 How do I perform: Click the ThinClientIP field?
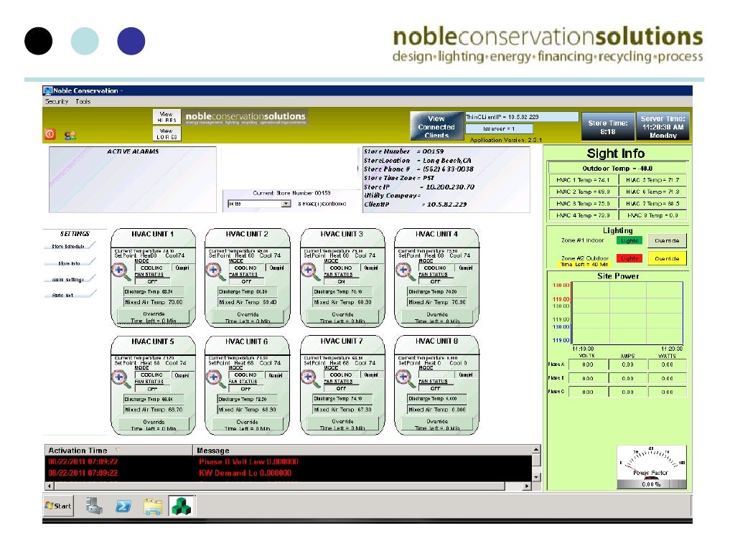(522, 117)
